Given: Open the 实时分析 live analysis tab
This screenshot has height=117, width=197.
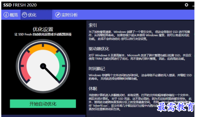Looking at the screenshot, I should coord(66,15).
